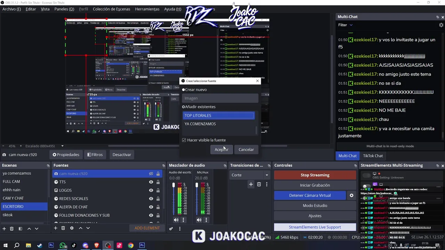Open the Colección de Escenas menu
The image size is (445, 250).
111,9
